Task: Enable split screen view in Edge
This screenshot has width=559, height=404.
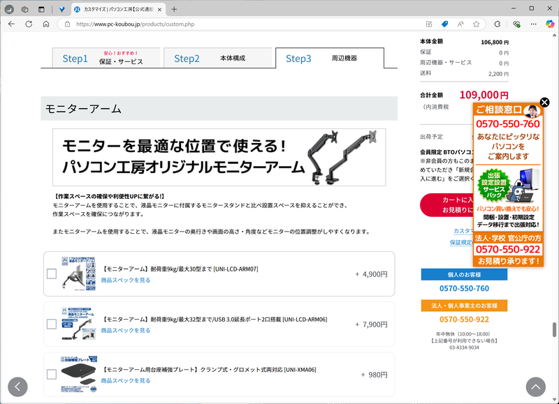Action: coord(429,23)
